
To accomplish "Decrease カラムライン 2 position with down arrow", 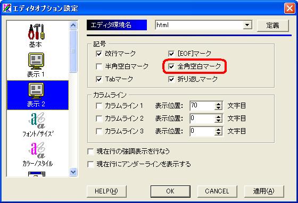I will point(218,121).
